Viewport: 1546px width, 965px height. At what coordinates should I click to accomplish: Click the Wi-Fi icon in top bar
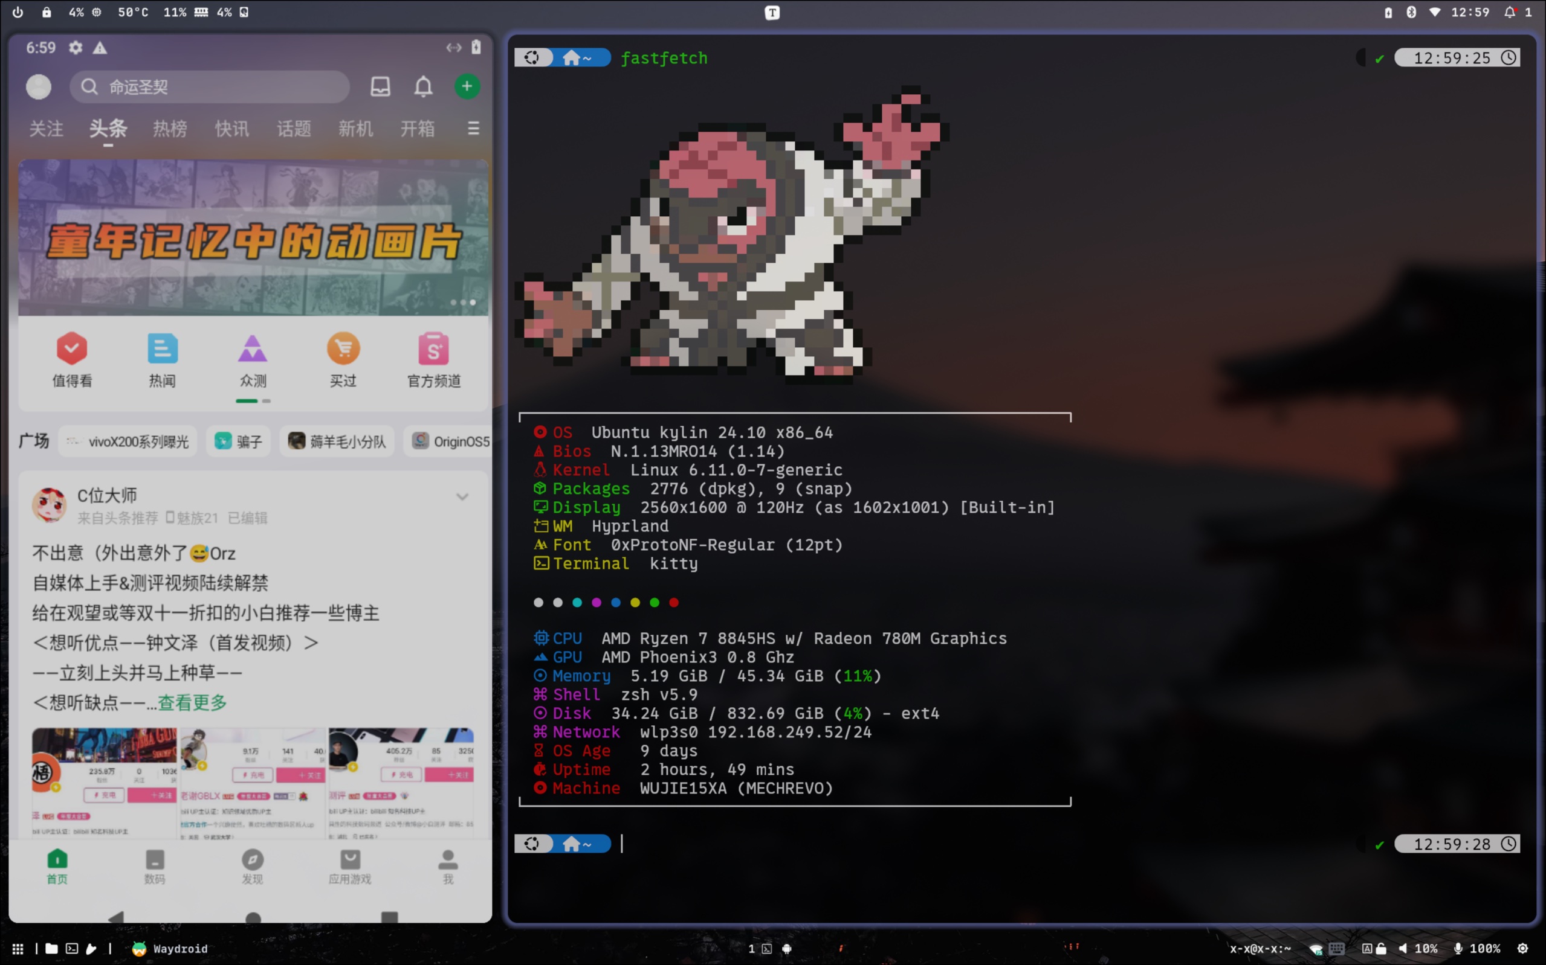[x=1435, y=12]
